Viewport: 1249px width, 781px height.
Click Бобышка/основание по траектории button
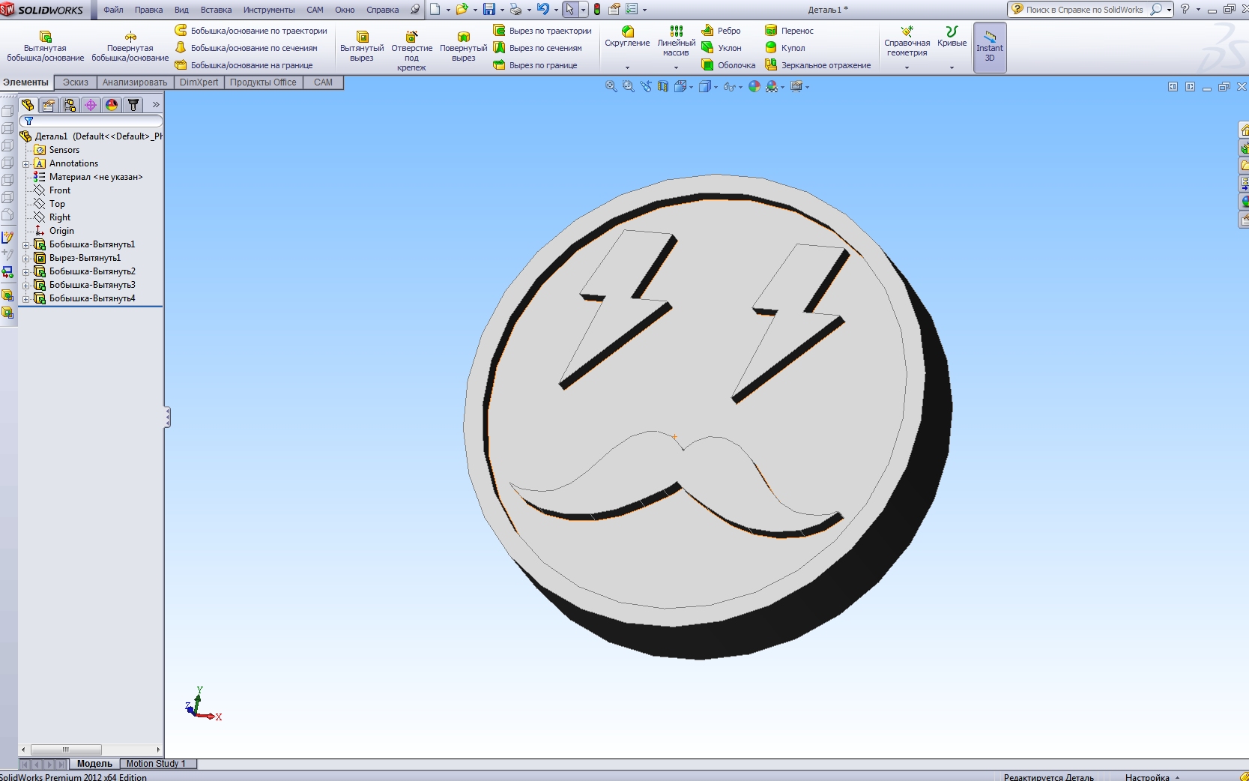point(251,31)
